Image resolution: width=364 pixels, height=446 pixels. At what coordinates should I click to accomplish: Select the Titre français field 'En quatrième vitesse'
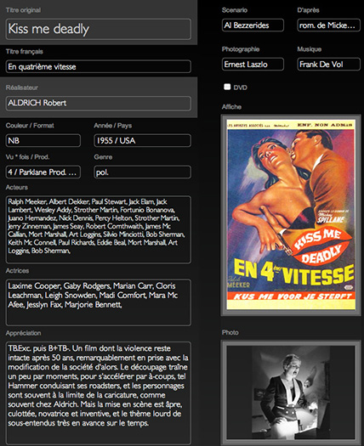(x=99, y=66)
